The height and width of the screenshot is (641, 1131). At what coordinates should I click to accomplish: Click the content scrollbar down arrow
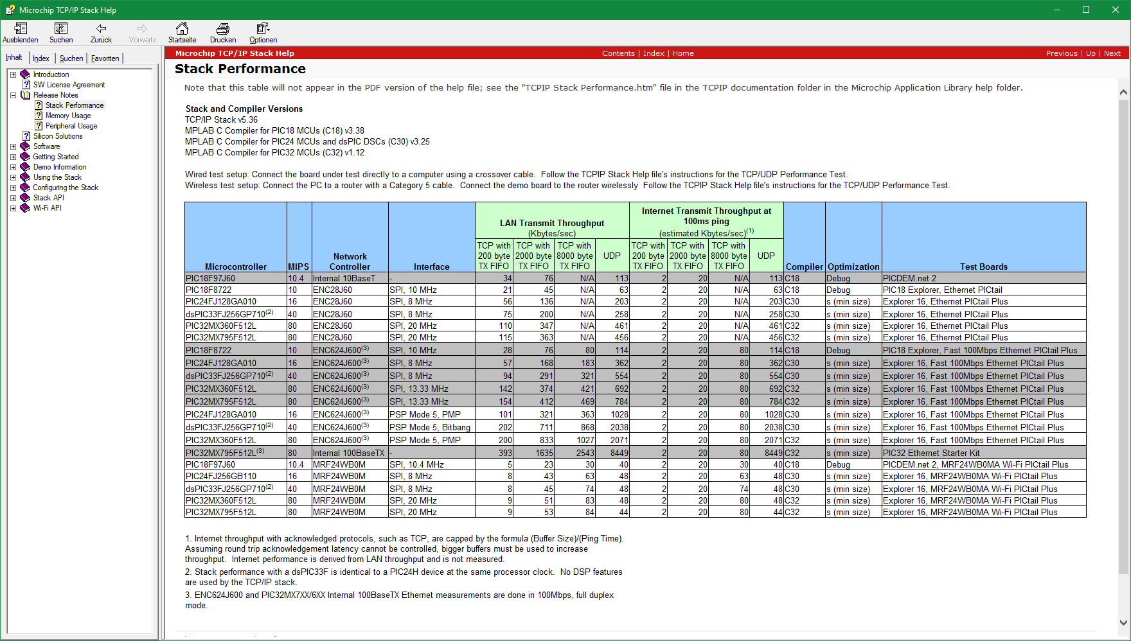coord(1123,622)
